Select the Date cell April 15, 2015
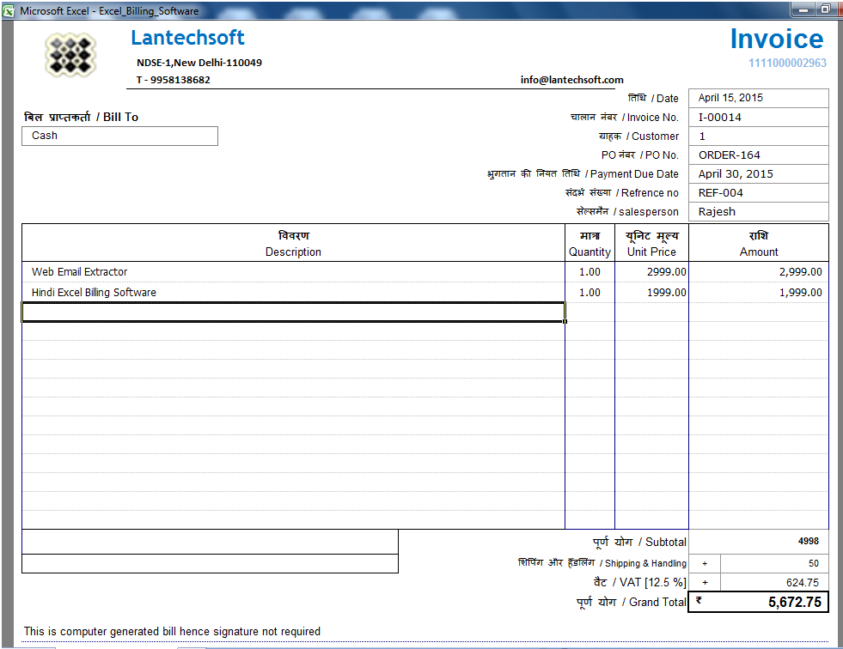 coord(759,98)
